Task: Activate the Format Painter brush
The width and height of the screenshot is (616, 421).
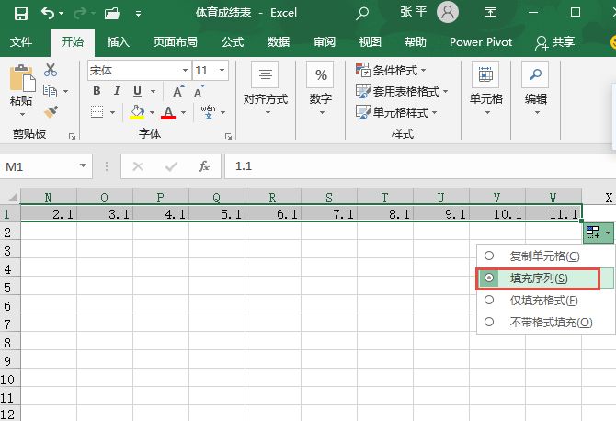Action: pos(51,112)
